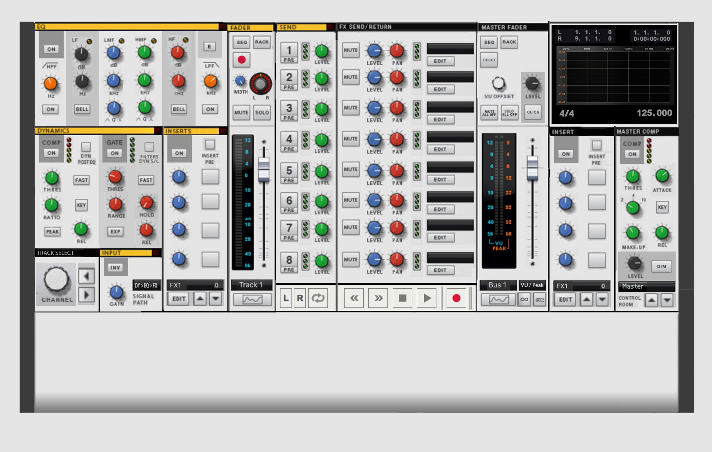Click the HPF frequency orange knob

click(x=51, y=84)
